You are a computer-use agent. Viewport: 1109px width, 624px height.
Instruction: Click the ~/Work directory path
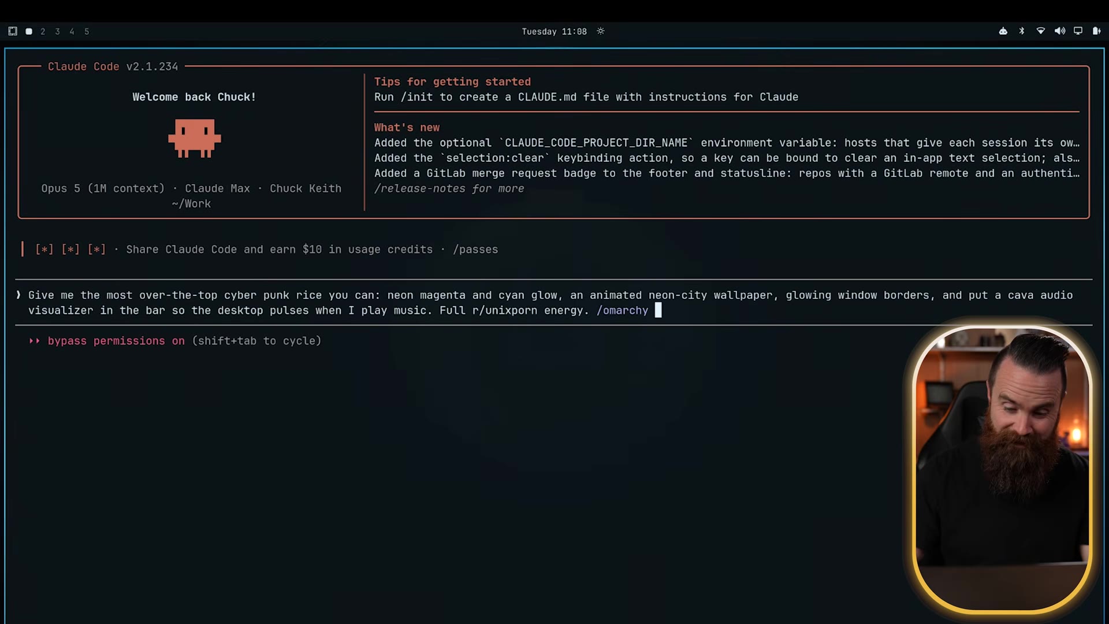pos(191,204)
